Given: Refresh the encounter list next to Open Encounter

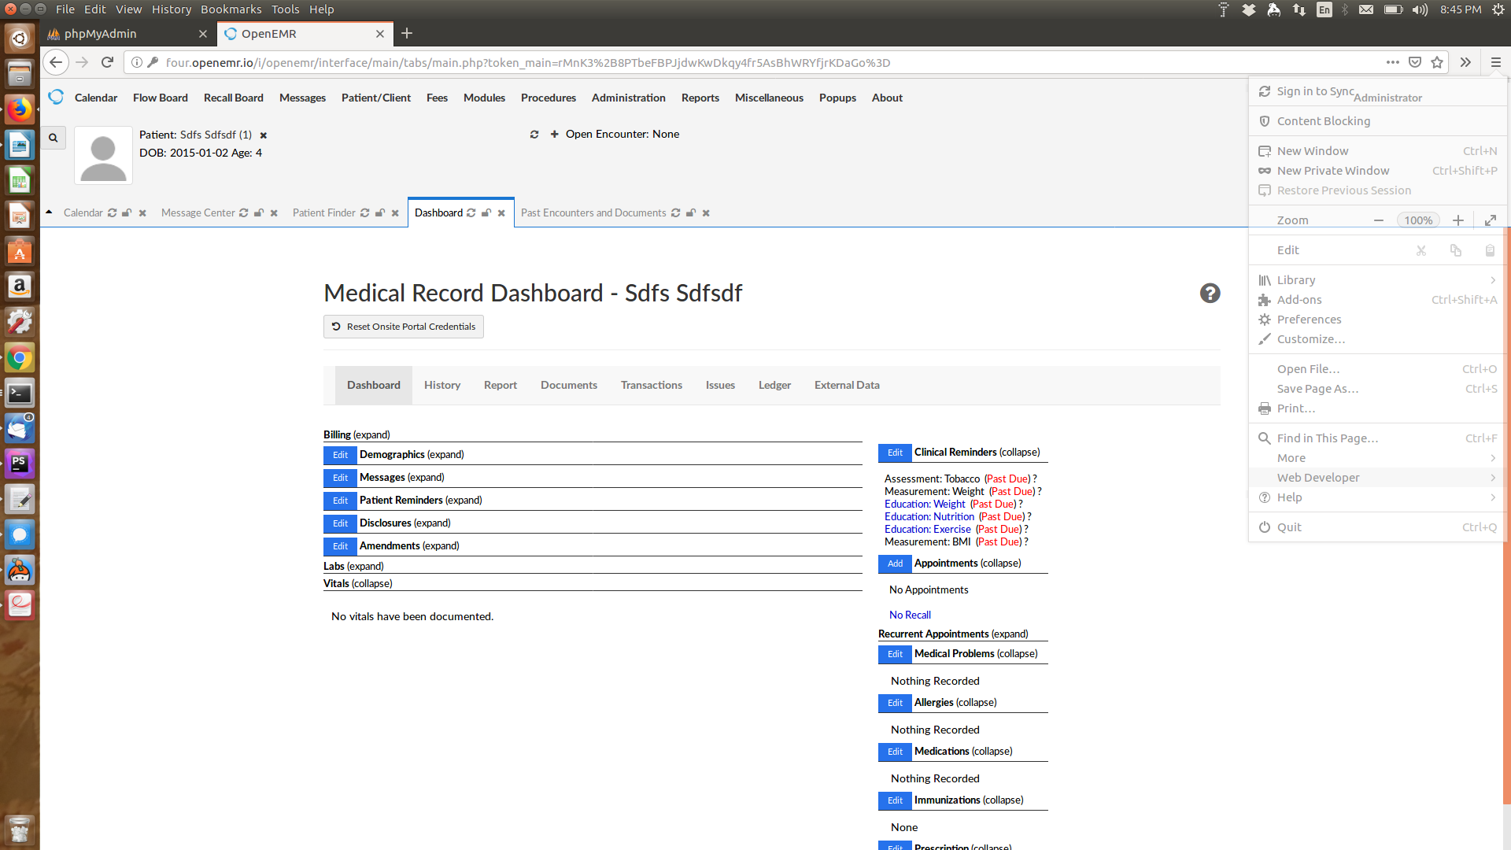Looking at the screenshot, I should [534, 135].
